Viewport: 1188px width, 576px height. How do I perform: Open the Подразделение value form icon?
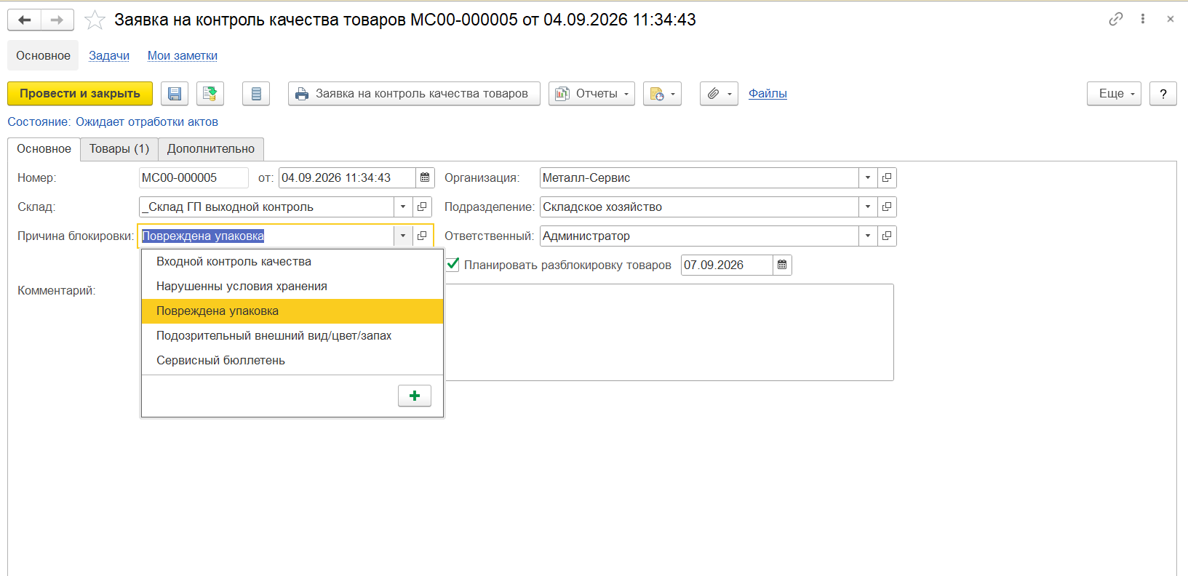(887, 207)
